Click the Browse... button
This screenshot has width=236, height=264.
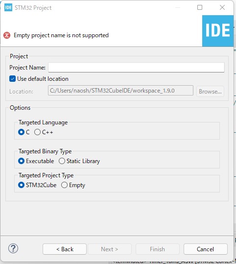click(x=210, y=92)
